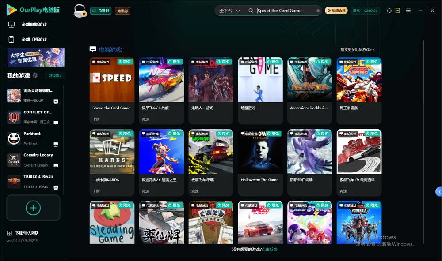442x261 pixels.
Task: Click 搜索更多电脑游戏>> link
Action: pyautogui.click(x=357, y=49)
